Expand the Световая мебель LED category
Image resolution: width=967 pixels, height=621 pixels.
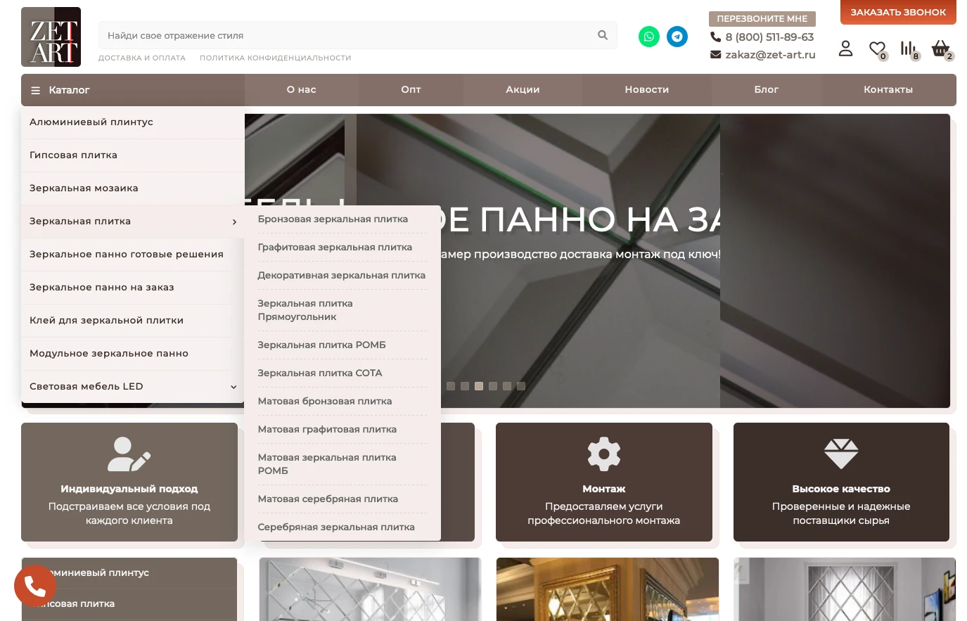pos(233,387)
